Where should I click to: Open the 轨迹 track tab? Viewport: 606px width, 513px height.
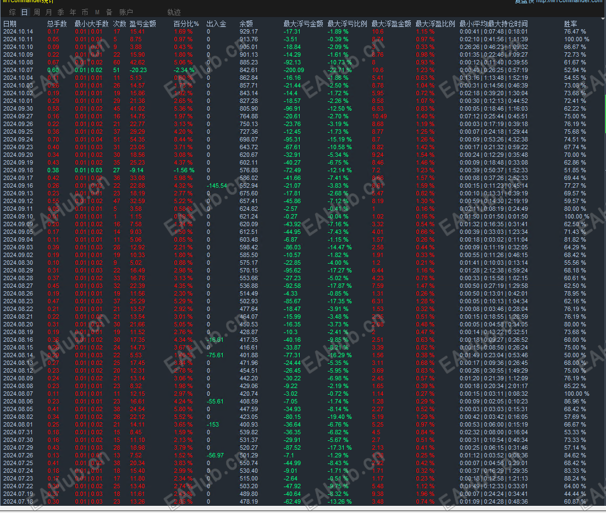click(174, 12)
